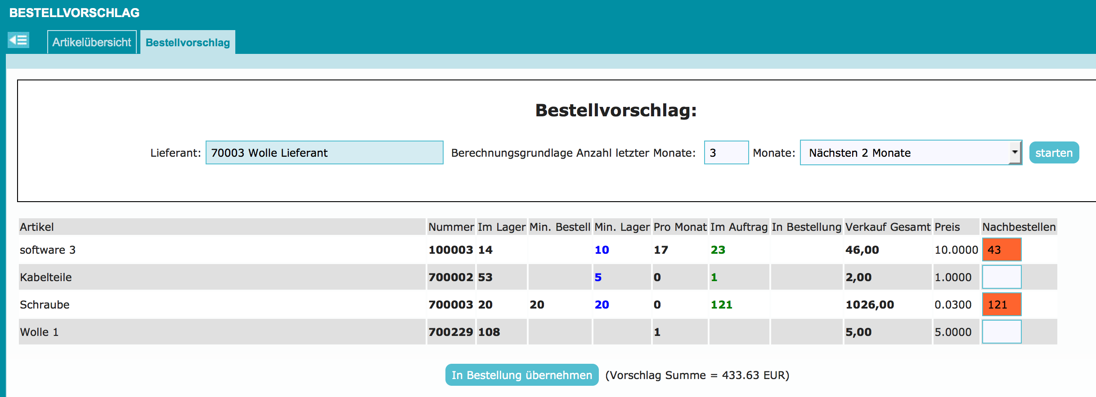1096x397 pixels.
Task: Click empty reorder field for Kabelteile
Action: coord(1002,277)
